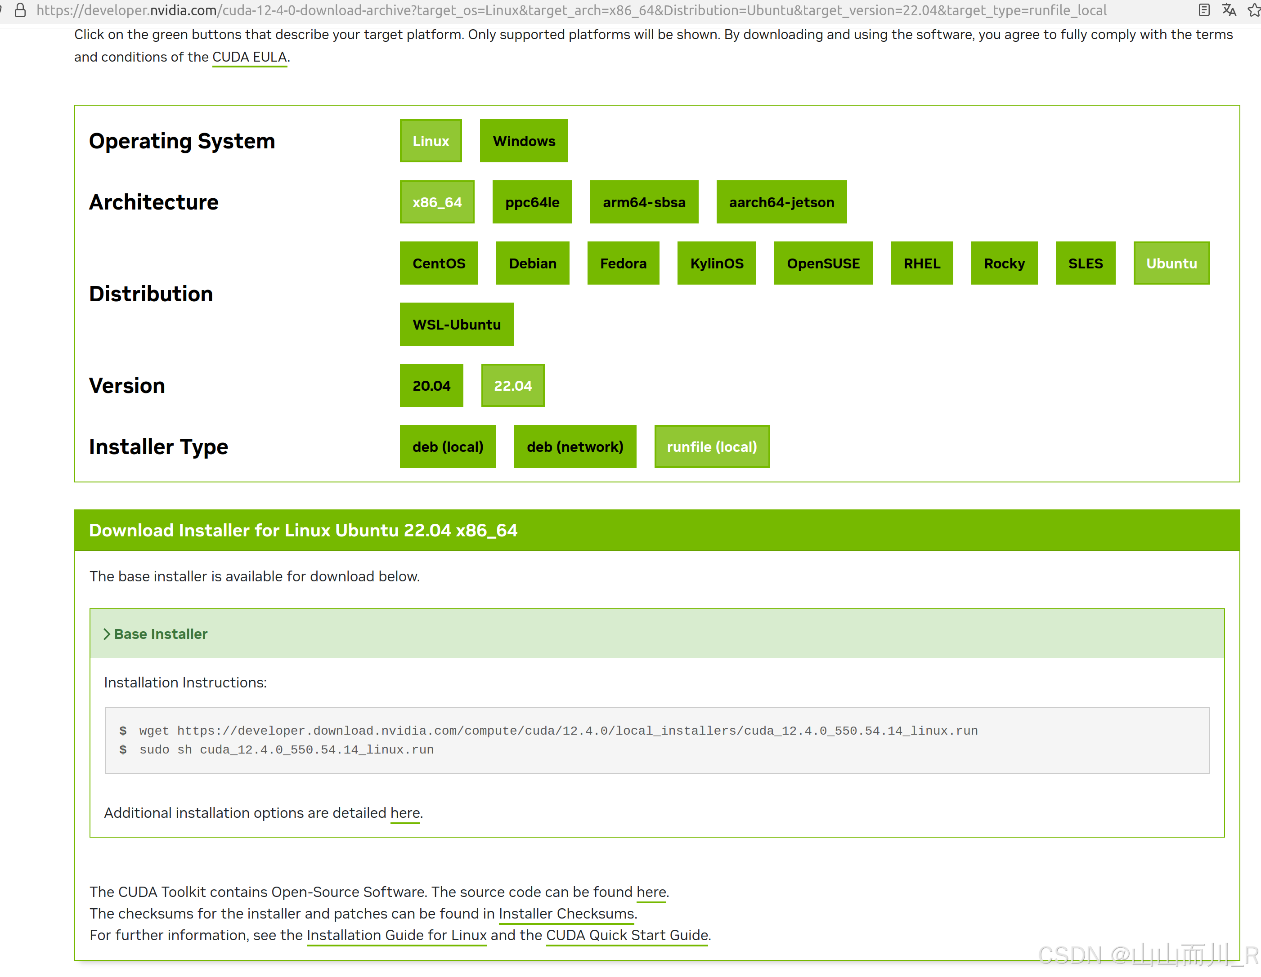Click the Installer Type label
The width and height of the screenshot is (1261, 977).
point(158,447)
